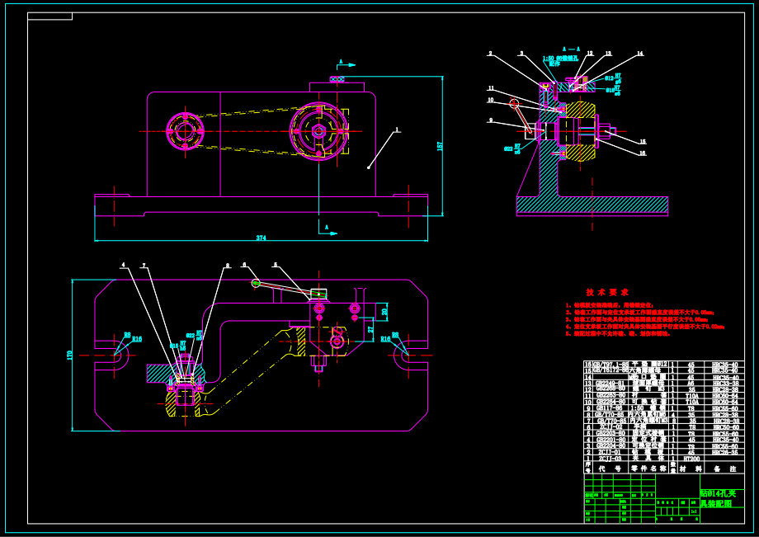Select the 27 dimension text in plan view
Image resolution: width=759 pixels, height=537 pixels.
(371, 329)
